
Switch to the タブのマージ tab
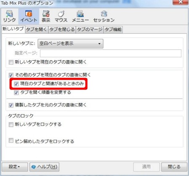[89, 30]
